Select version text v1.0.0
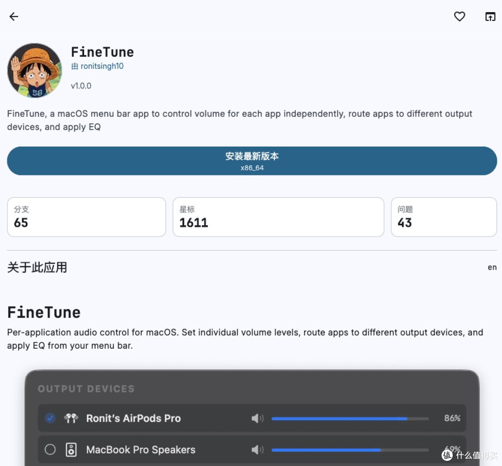 coord(81,86)
